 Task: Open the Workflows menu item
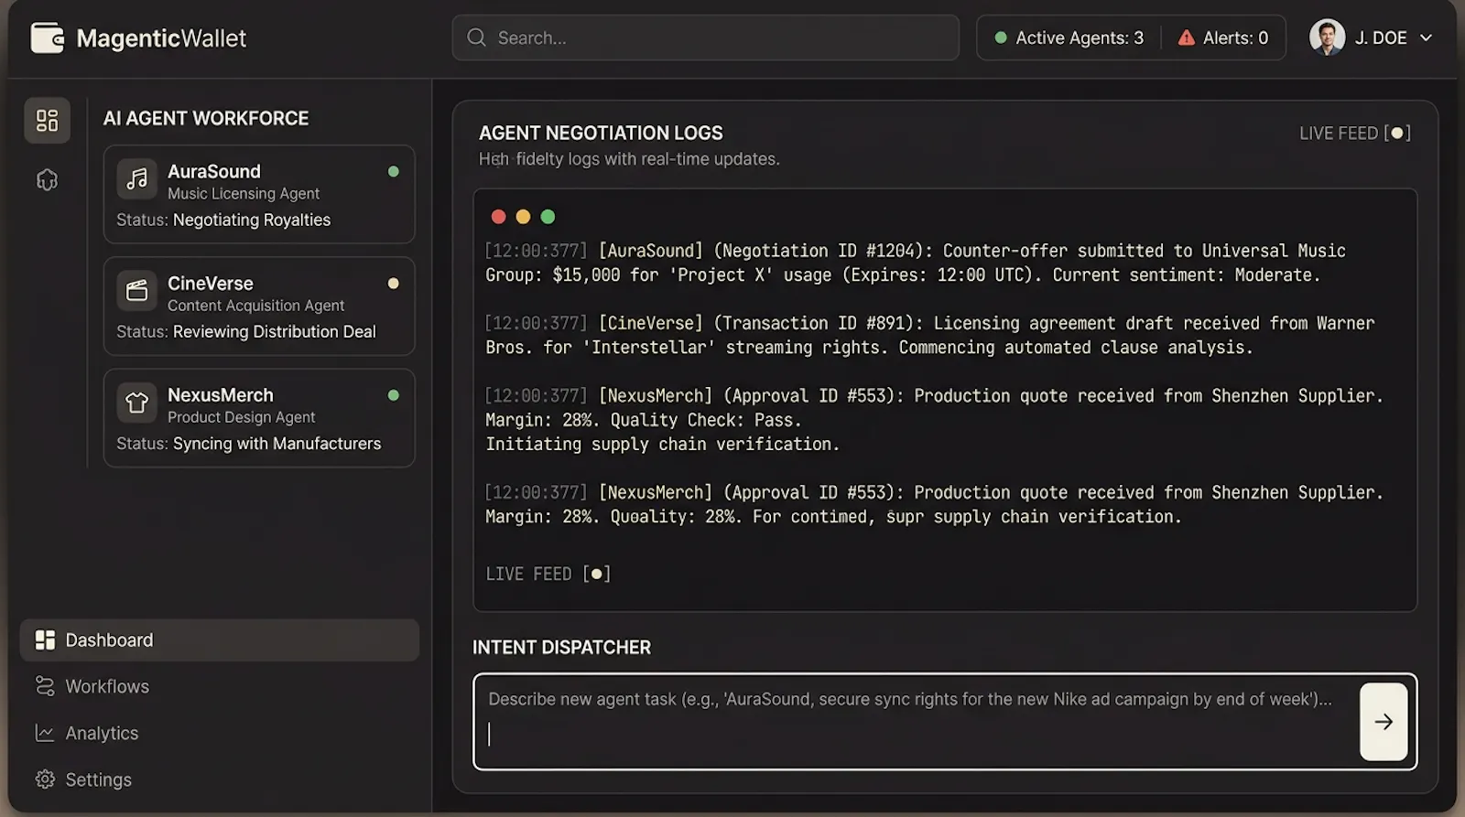click(107, 686)
